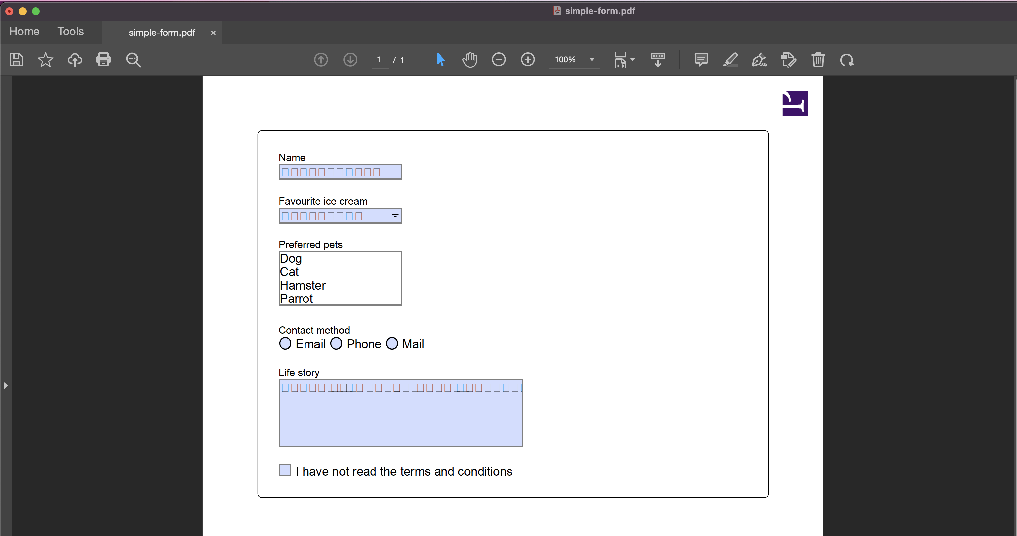Tick the terms and conditions checkbox
Image resolution: width=1017 pixels, height=536 pixels.
pyautogui.click(x=285, y=470)
